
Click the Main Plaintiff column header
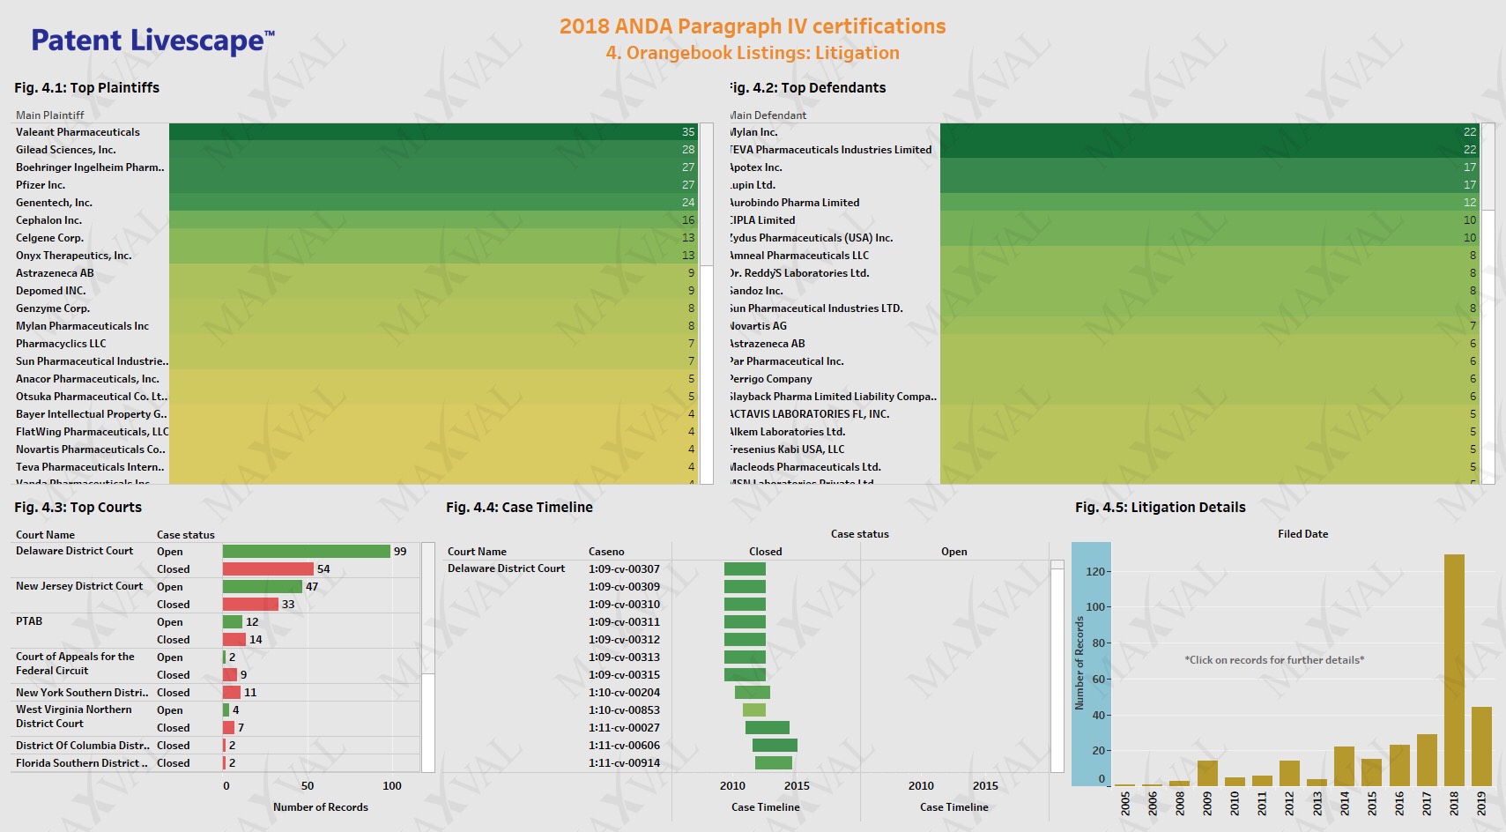50,115
